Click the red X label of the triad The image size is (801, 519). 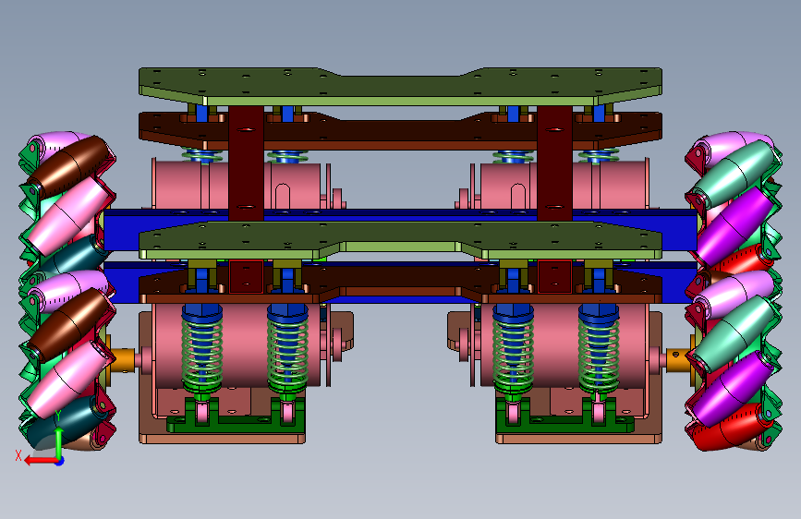tap(18, 455)
